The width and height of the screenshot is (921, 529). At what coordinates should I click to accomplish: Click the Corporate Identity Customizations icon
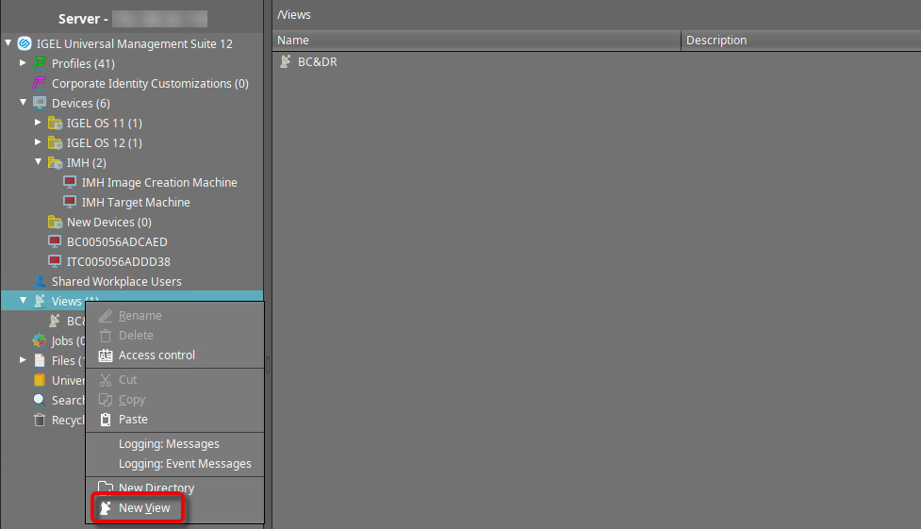pos(40,83)
